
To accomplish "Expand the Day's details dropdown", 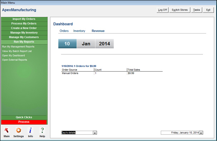I will 95,133.
